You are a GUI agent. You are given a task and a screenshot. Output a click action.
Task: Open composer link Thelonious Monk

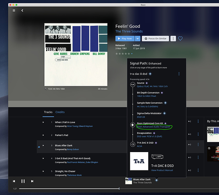[x=74, y=175]
